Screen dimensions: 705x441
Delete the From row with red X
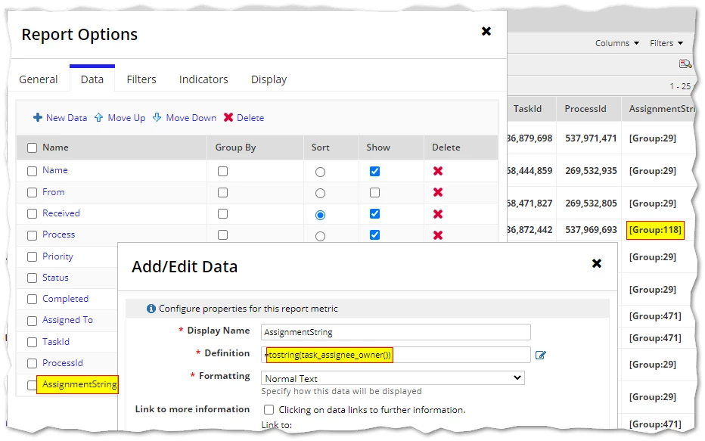tap(438, 192)
